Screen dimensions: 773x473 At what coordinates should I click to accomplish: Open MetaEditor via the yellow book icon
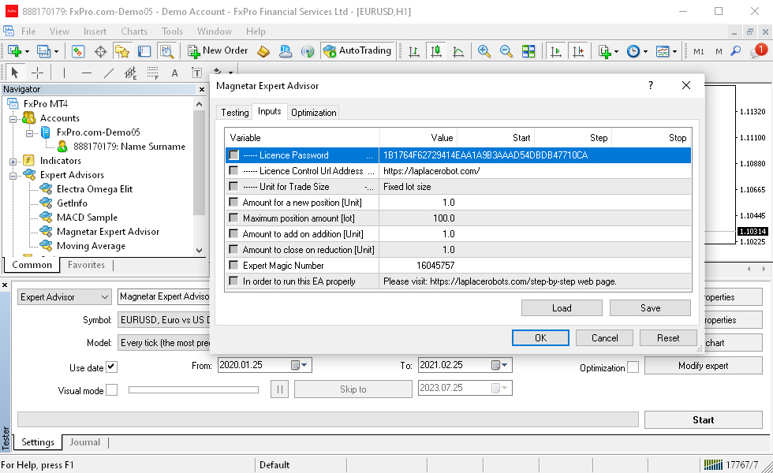(x=263, y=50)
